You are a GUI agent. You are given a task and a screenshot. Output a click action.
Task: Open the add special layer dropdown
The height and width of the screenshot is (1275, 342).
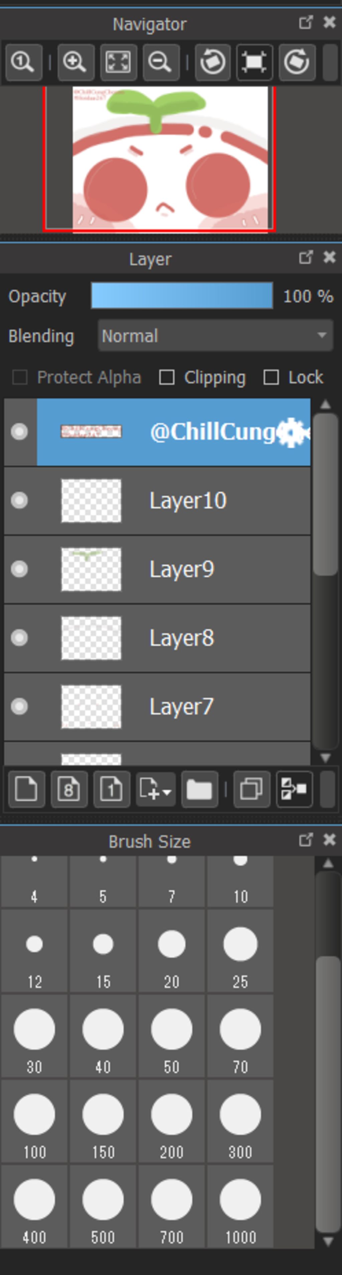pos(155,789)
